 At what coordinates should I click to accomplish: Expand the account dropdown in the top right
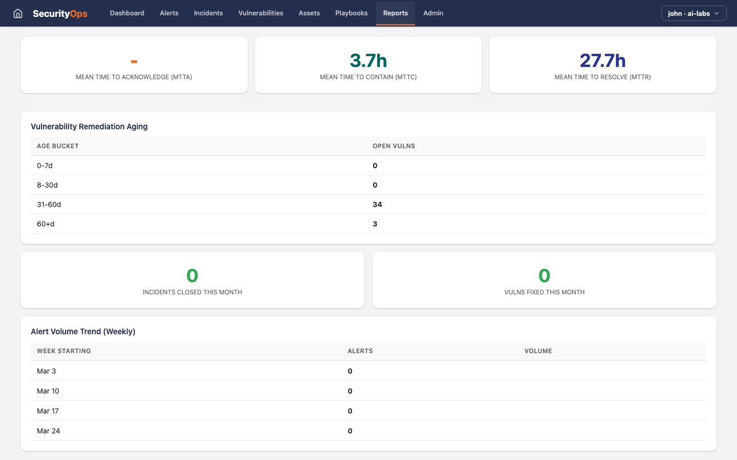pos(693,13)
